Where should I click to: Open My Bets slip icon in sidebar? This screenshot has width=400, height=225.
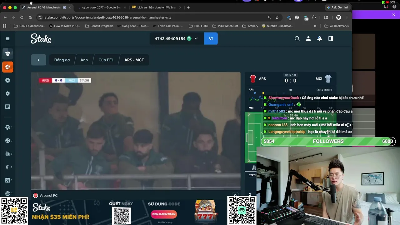point(7,107)
